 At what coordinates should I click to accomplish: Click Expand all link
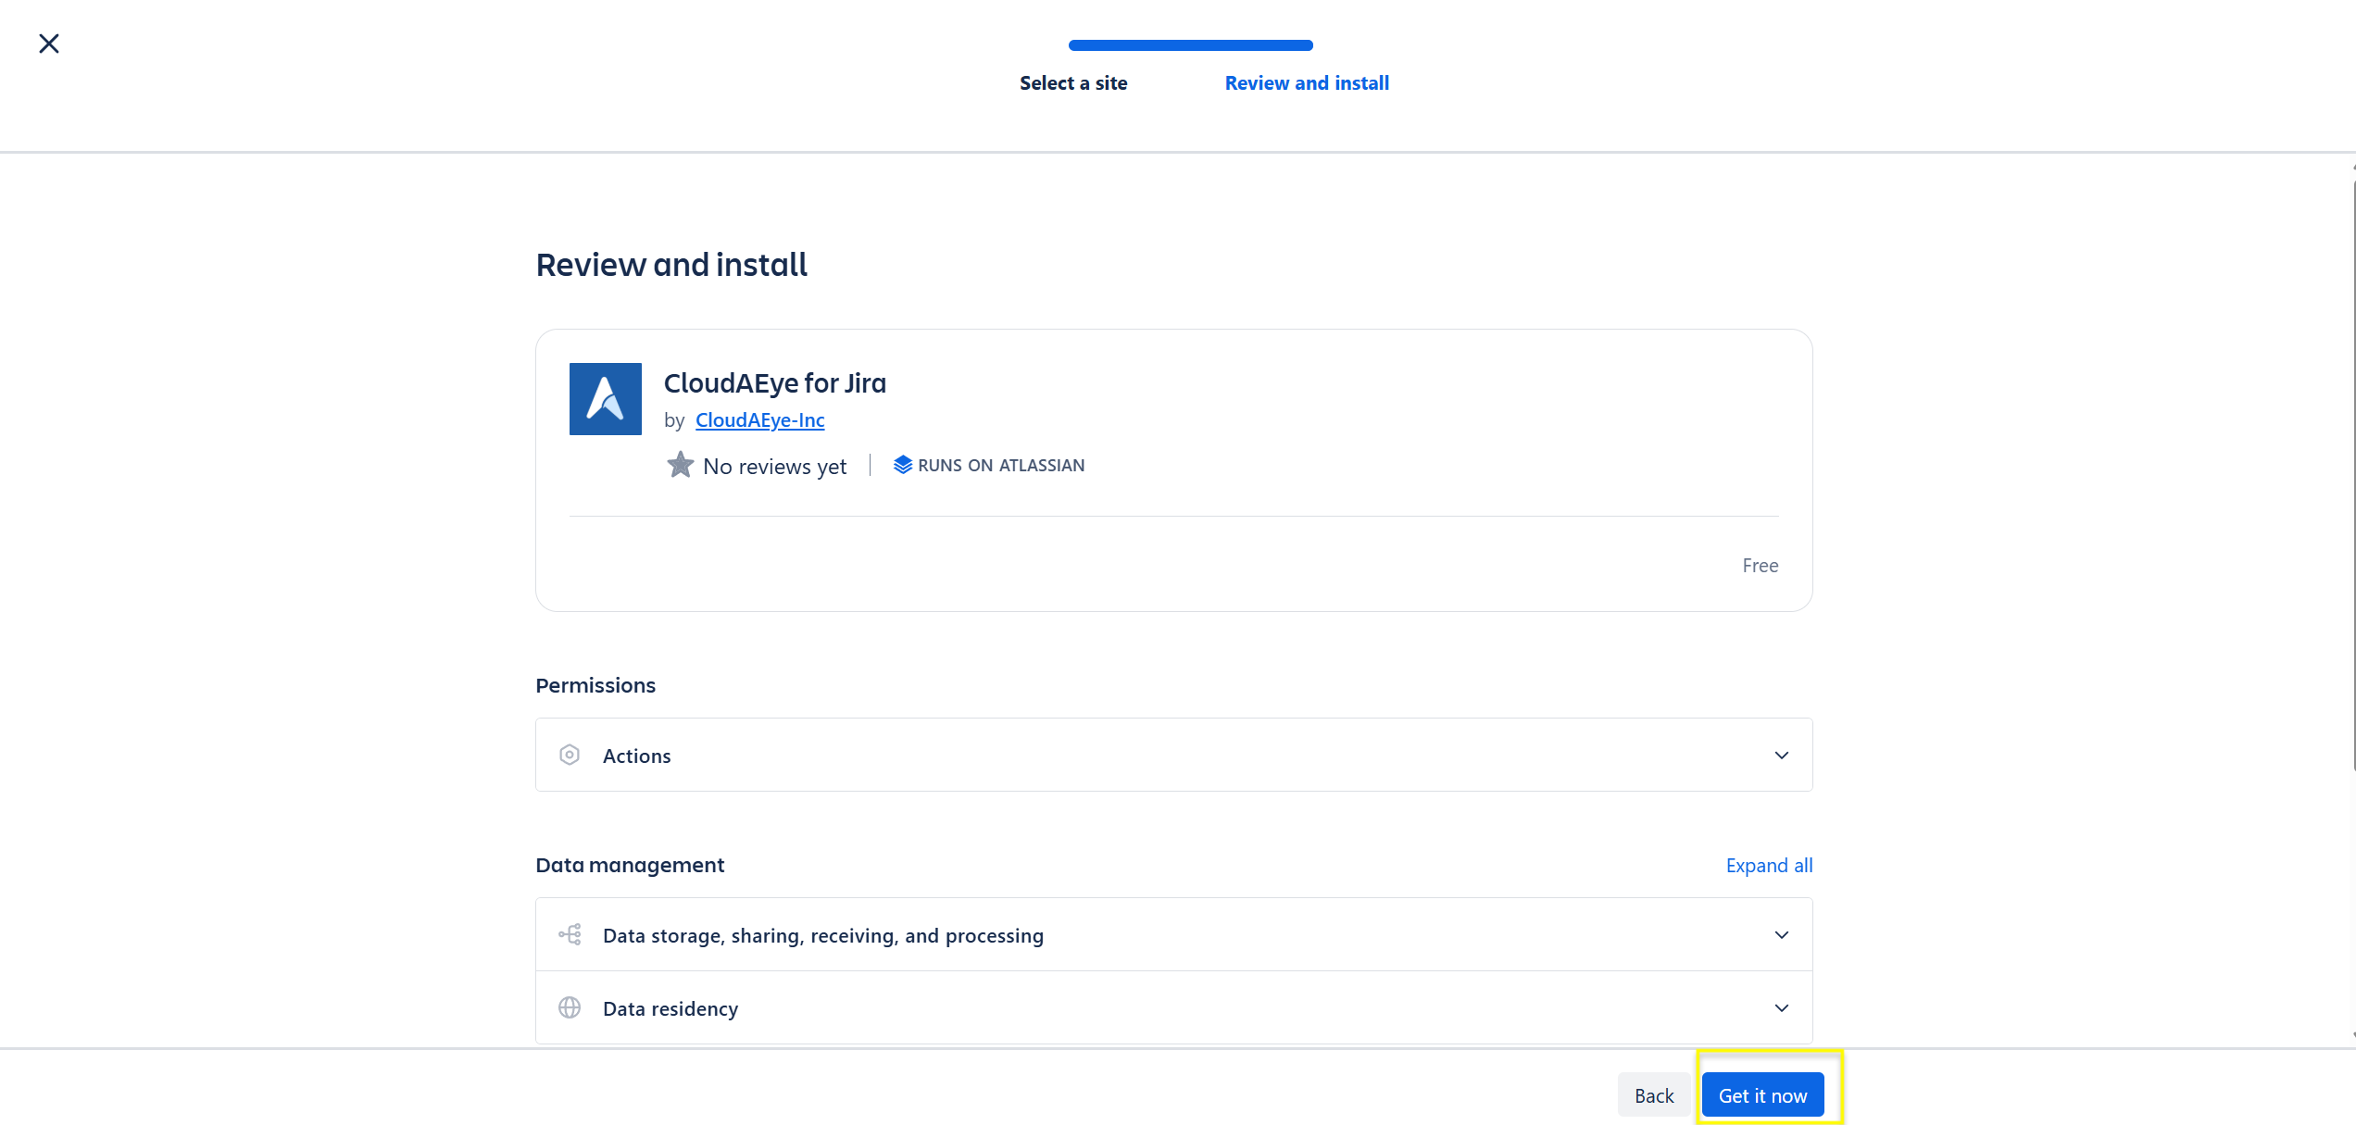click(x=1769, y=866)
